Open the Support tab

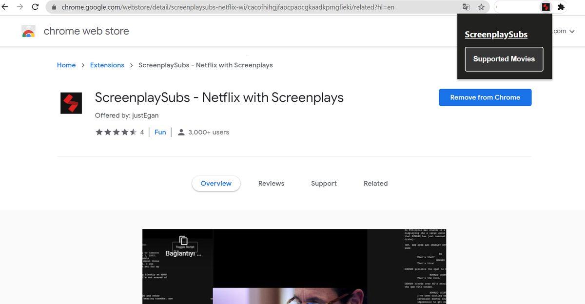click(x=323, y=183)
